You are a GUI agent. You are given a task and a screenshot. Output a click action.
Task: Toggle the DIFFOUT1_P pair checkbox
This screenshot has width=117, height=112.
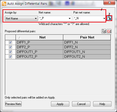pyautogui.click(x=10, y=52)
